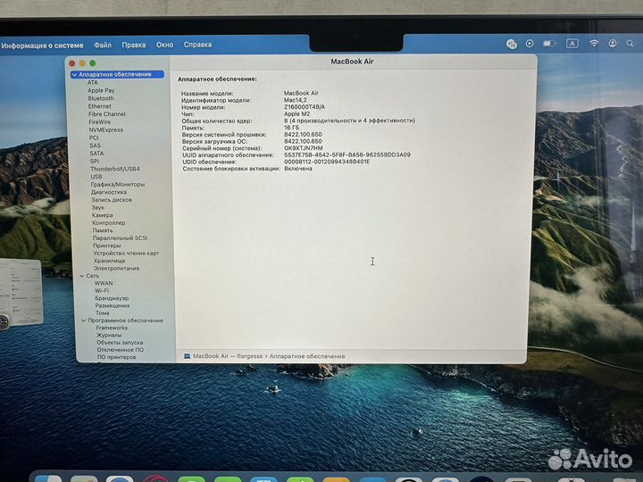The height and width of the screenshot is (482, 643).
Task: Select SAS in the sidebar
Action: click(x=96, y=145)
